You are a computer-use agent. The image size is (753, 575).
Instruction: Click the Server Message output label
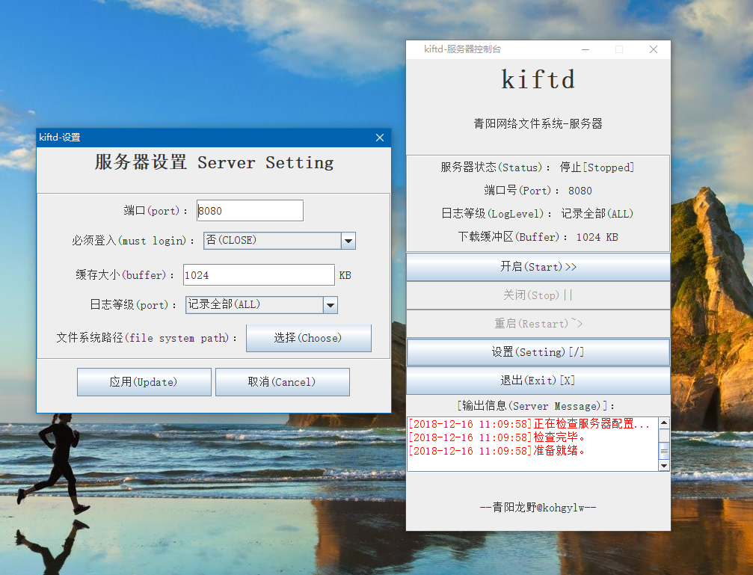(x=535, y=407)
